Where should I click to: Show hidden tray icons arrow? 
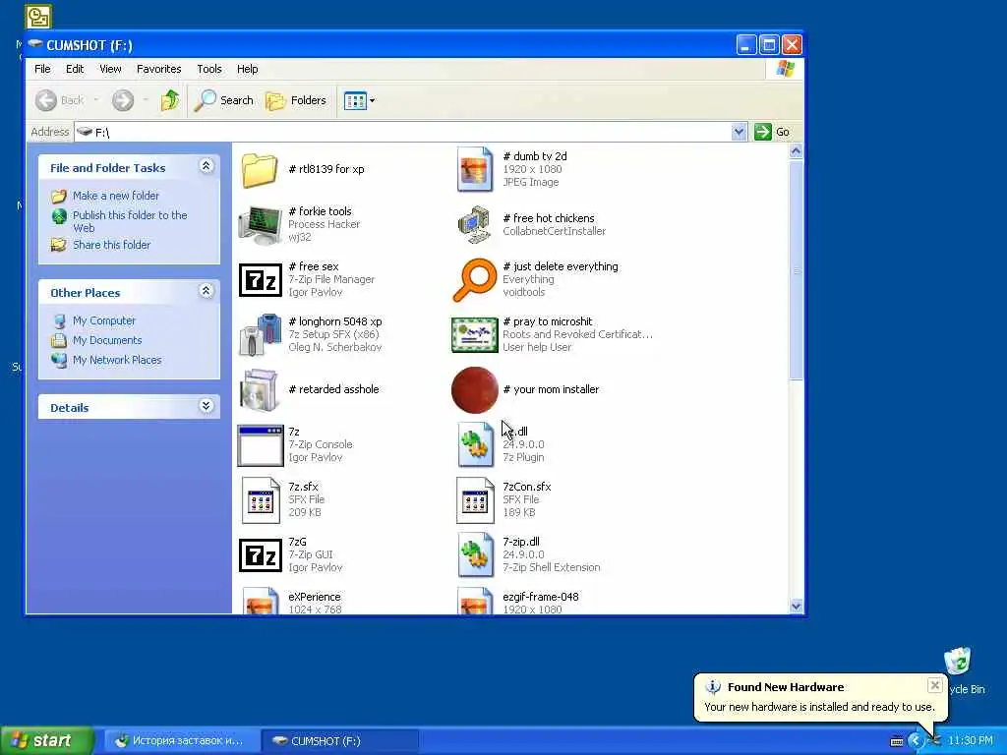tap(916, 741)
